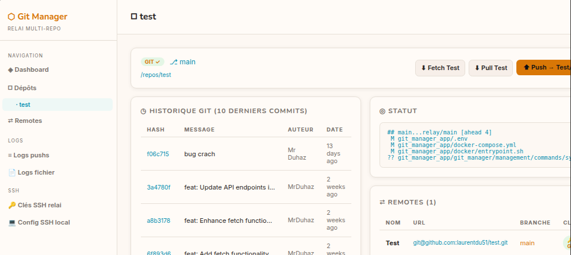571x255 pixels.
Task: Open the Dépôts navigation item
Action: (x=22, y=88)
